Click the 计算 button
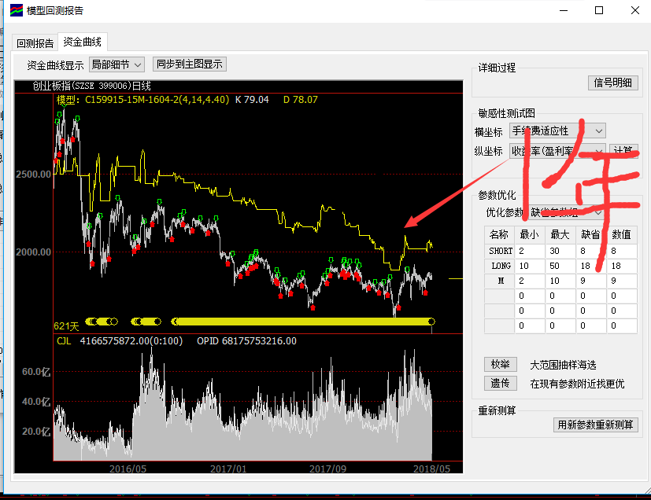 (x=623, y=151)
